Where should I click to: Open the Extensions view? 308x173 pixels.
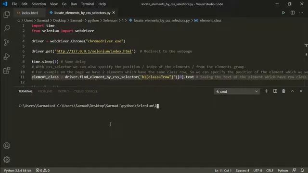pyautogui.click(x=7, y=71)
